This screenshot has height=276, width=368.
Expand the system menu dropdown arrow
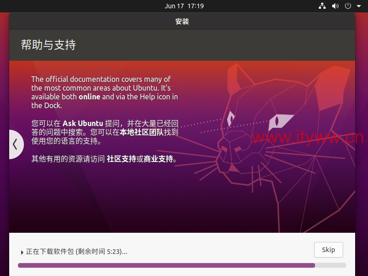click(x=359, y=6)
